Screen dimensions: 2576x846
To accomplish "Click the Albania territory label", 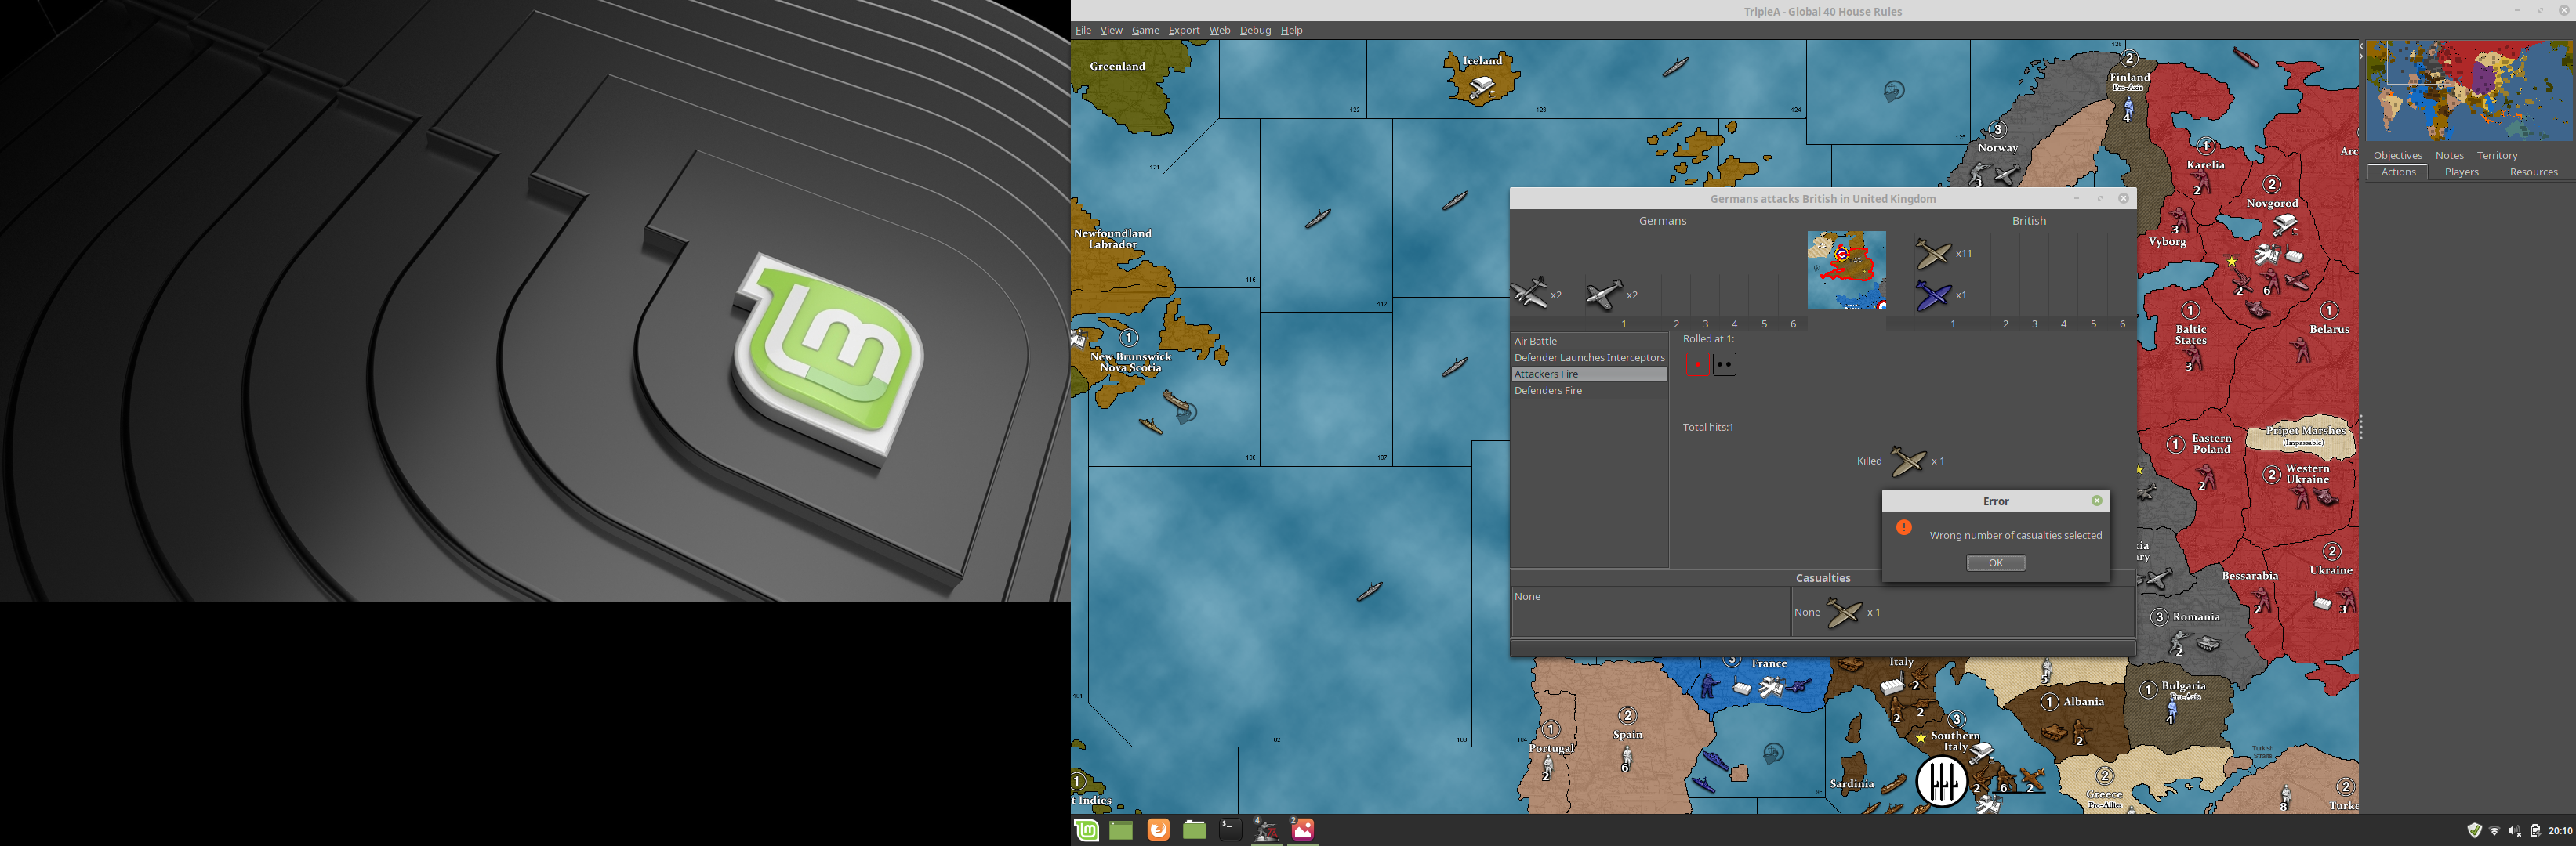I will click(x=2083, y=701).
